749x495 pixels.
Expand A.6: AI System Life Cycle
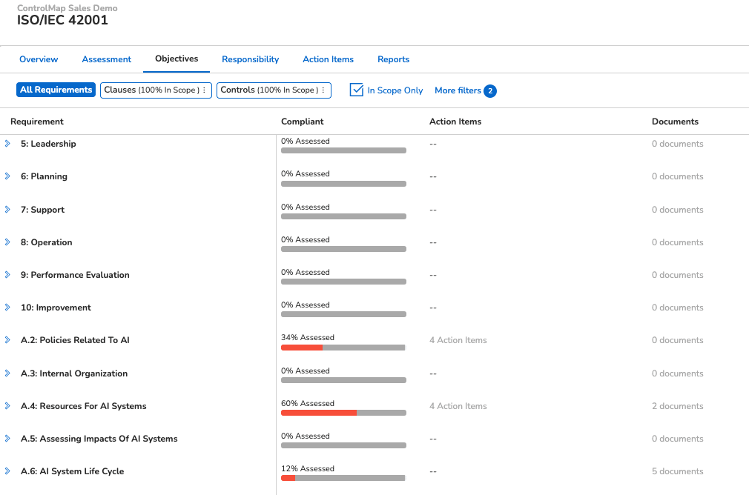point(7,471)
